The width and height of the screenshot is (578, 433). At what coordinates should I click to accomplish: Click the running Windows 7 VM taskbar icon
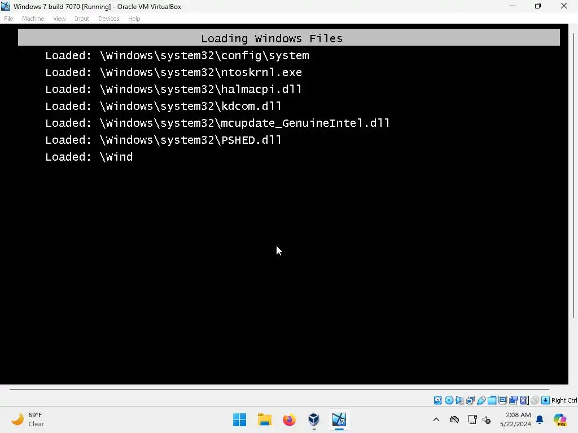pos(339,419)
